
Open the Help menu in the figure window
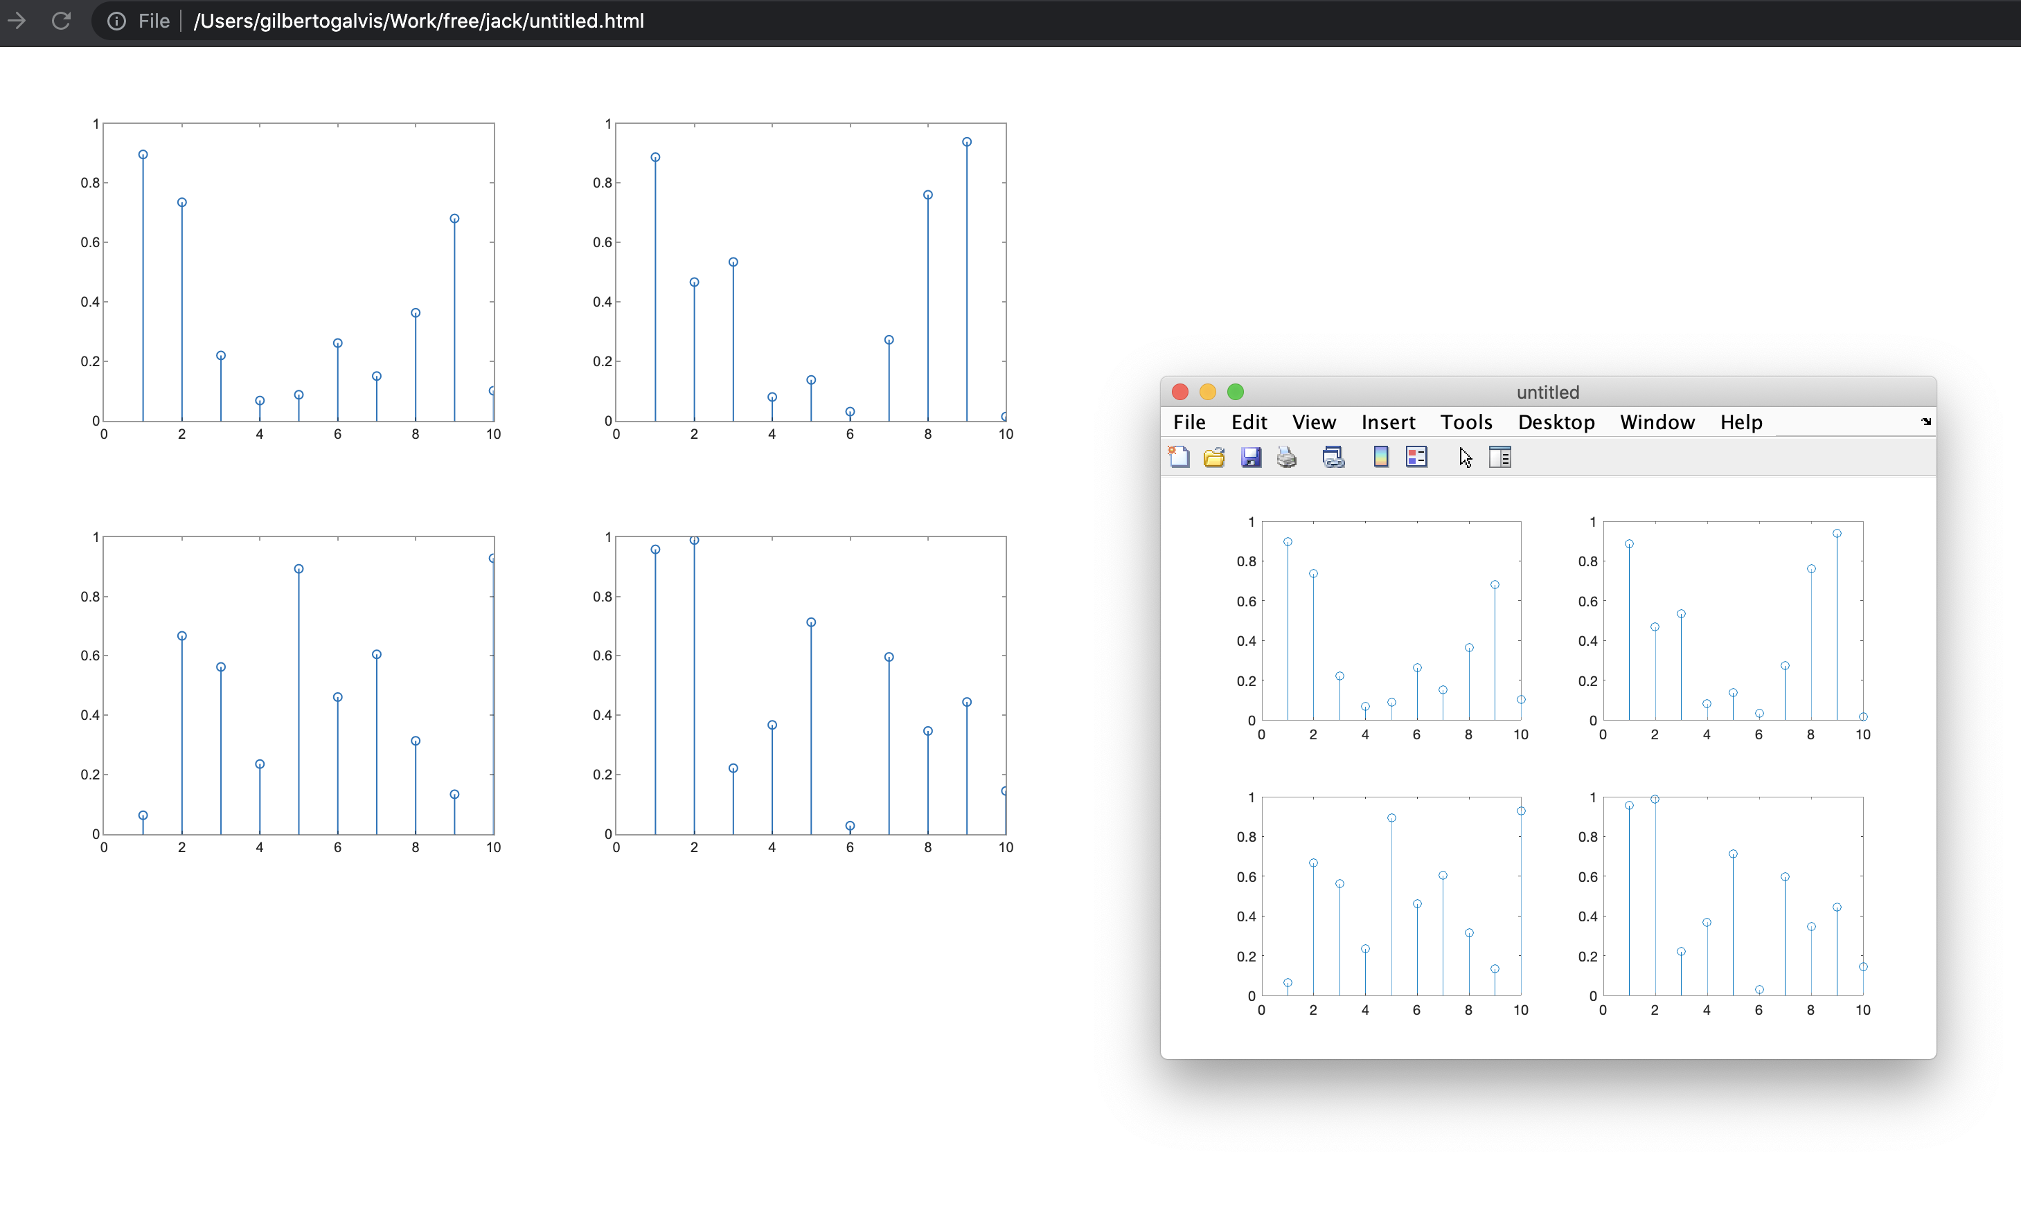pyautogui.click(x=1741, y=422)
